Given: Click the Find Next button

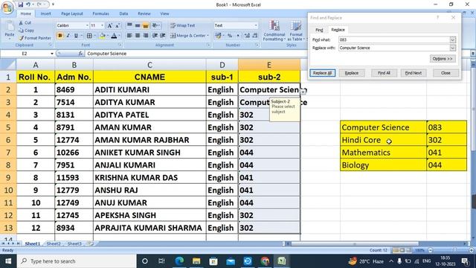Looking at the screenshot, I should coord(414,73).
